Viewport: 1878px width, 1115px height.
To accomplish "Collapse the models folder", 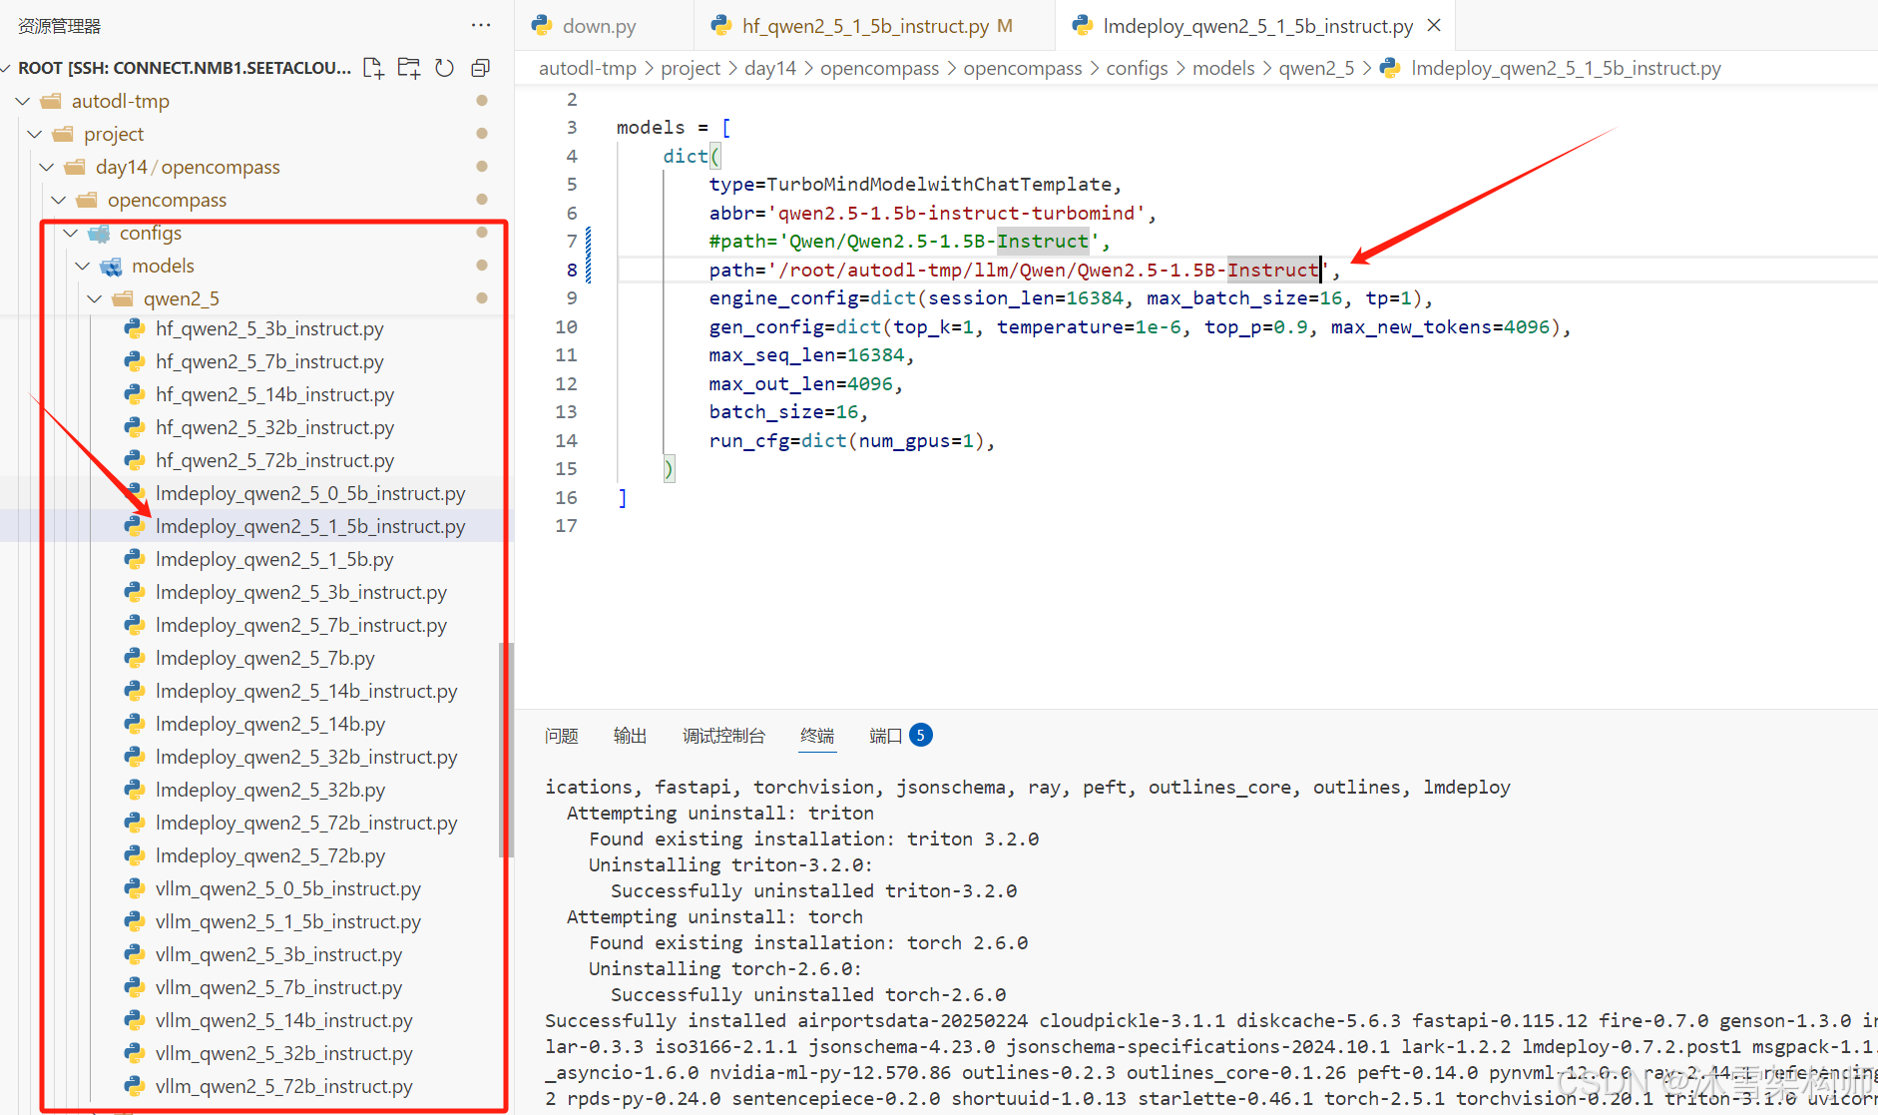I will tap(83, 266).
